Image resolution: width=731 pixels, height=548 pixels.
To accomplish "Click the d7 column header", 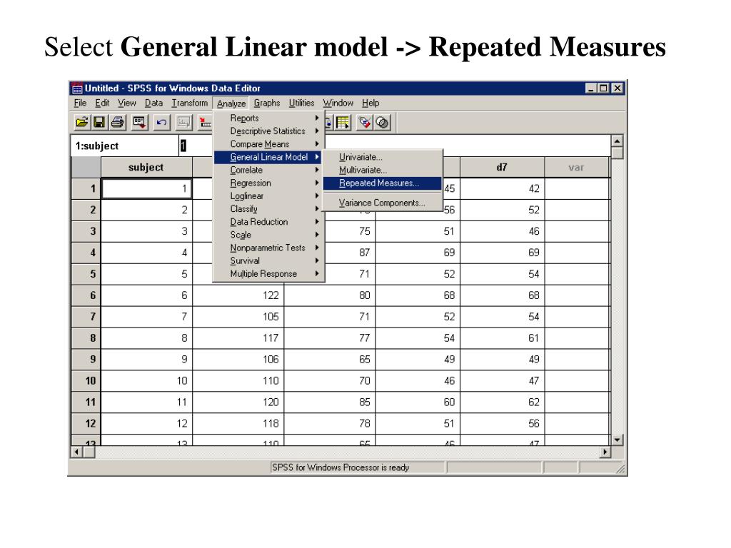I will pyautogui.click(x=502, y=167).
